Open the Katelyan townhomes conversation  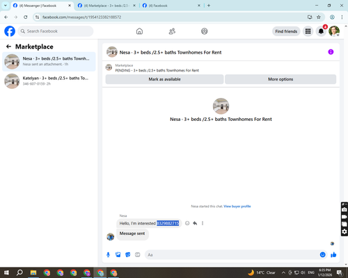tap(49, 81)
